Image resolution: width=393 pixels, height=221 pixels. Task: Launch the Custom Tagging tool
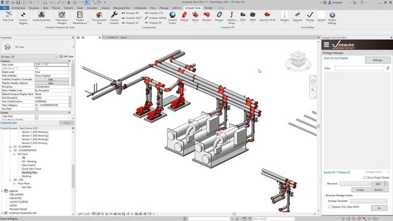23,18
